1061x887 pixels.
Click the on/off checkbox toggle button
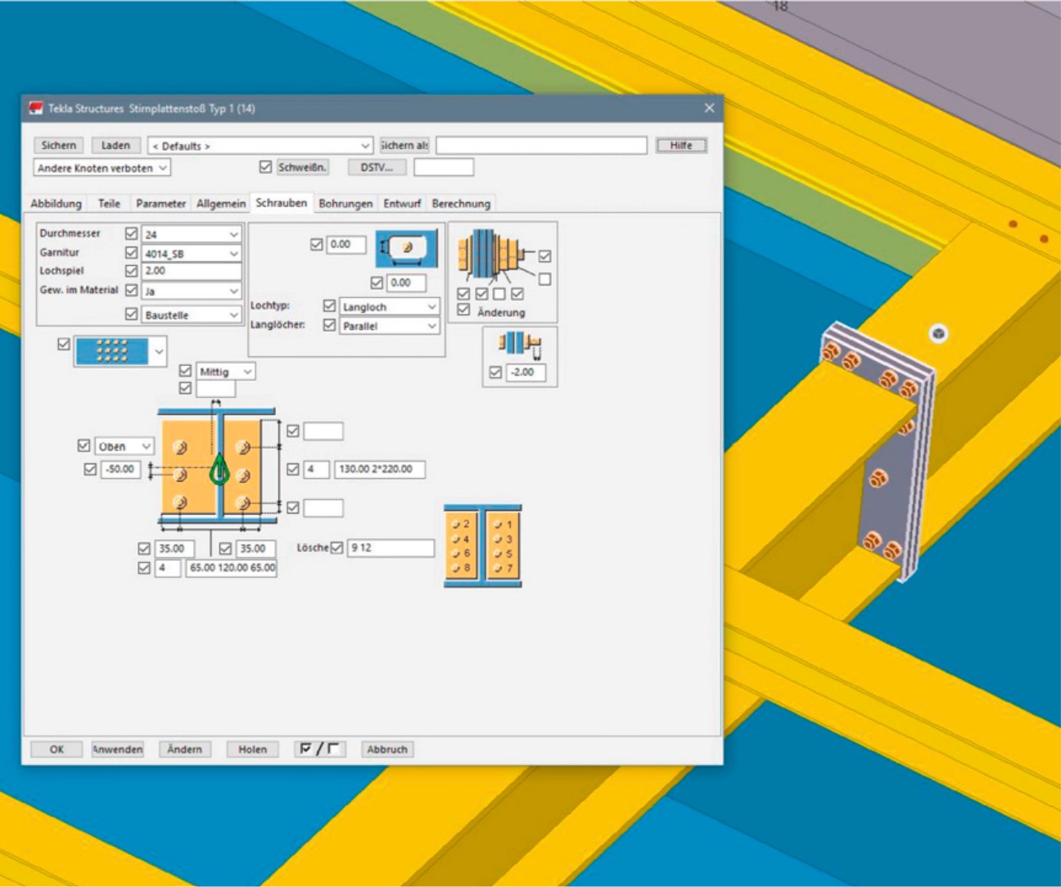pyautogui.click(x=319, y=749)
